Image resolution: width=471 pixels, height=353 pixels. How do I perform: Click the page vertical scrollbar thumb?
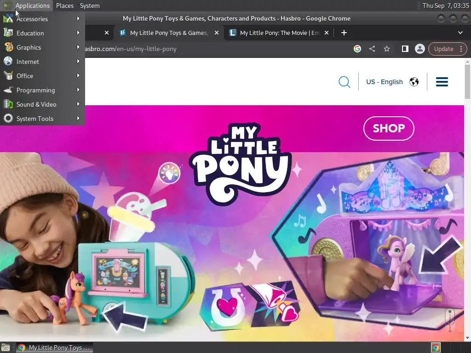467,81
